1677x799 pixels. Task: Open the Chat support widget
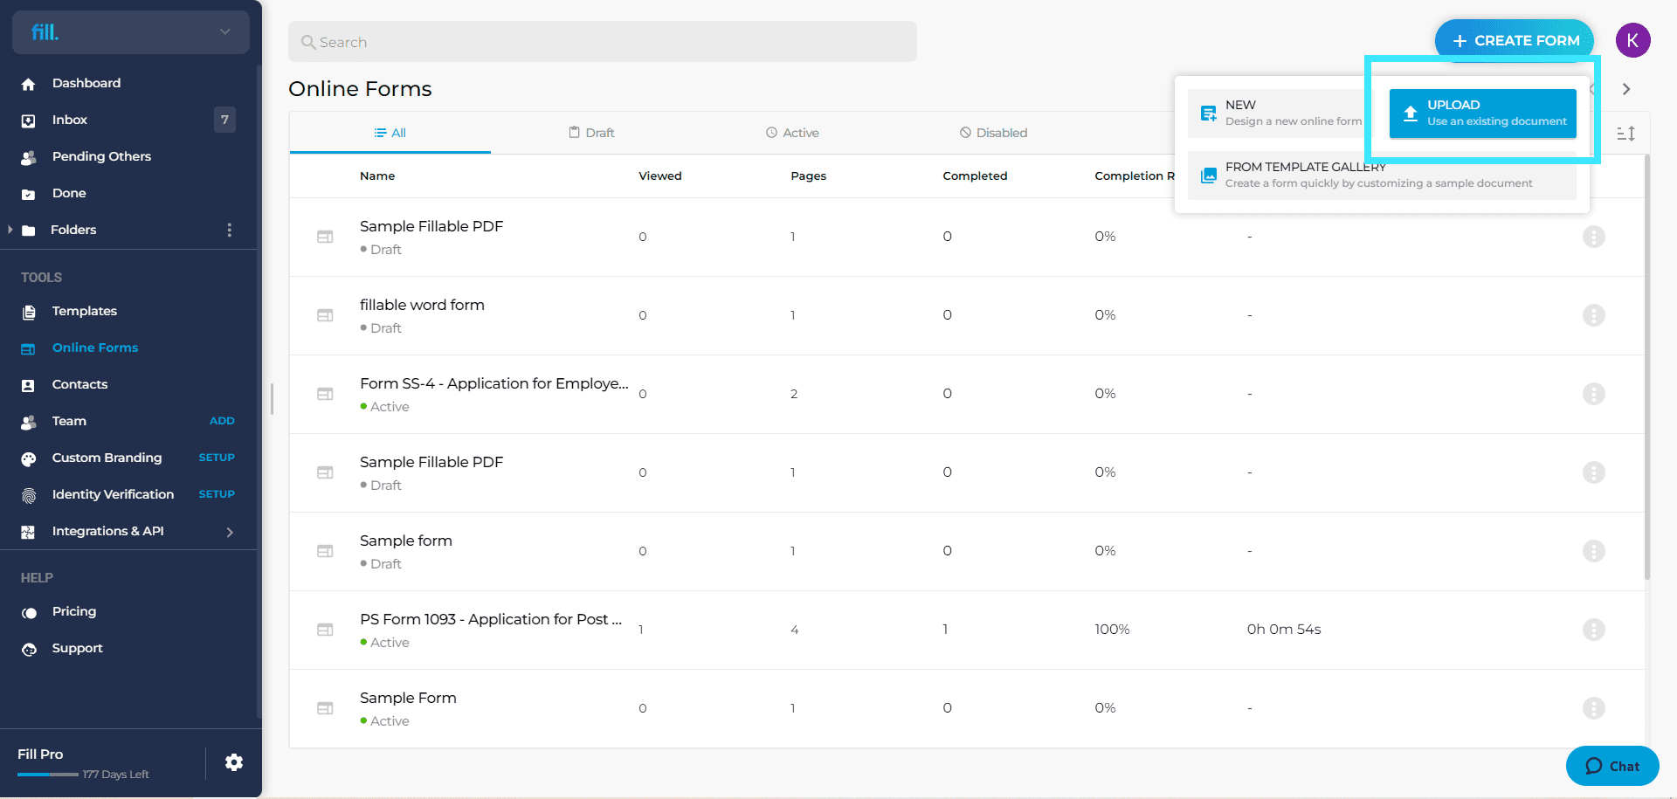(x=1611, y=766)
